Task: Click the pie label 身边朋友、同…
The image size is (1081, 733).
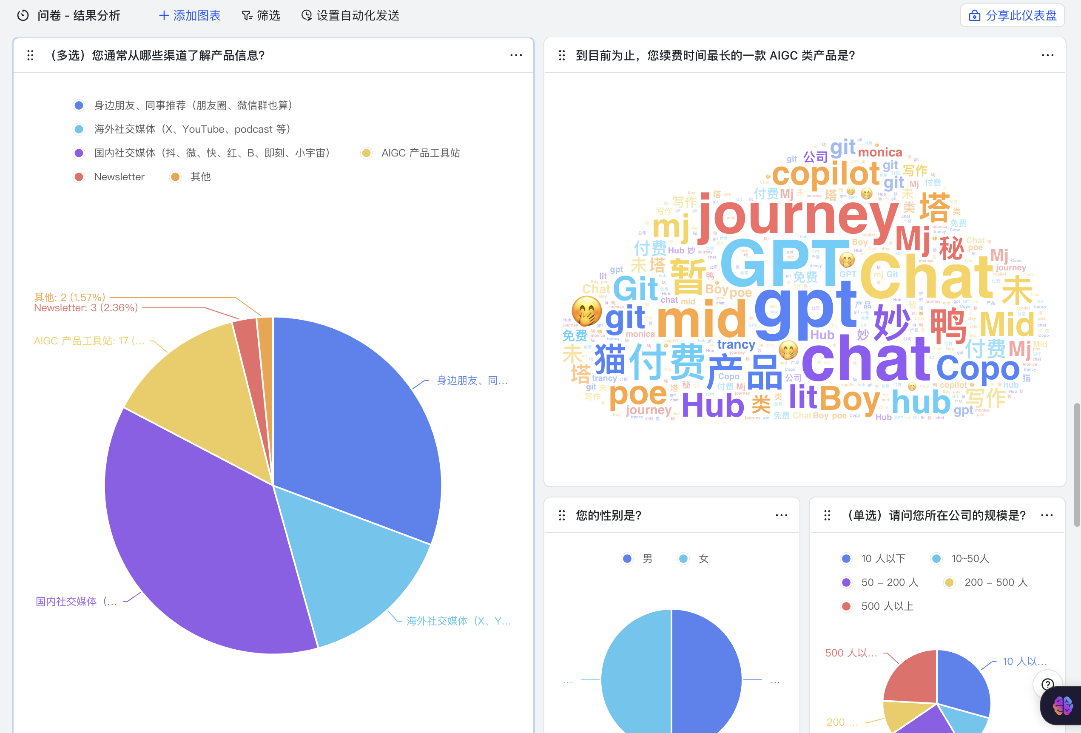Action: 472,381
